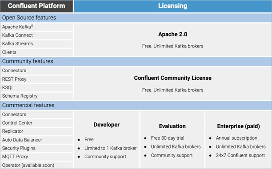Click the Enterprise (paid) heading
The image size is (272, 169).
tap(239, 126)
